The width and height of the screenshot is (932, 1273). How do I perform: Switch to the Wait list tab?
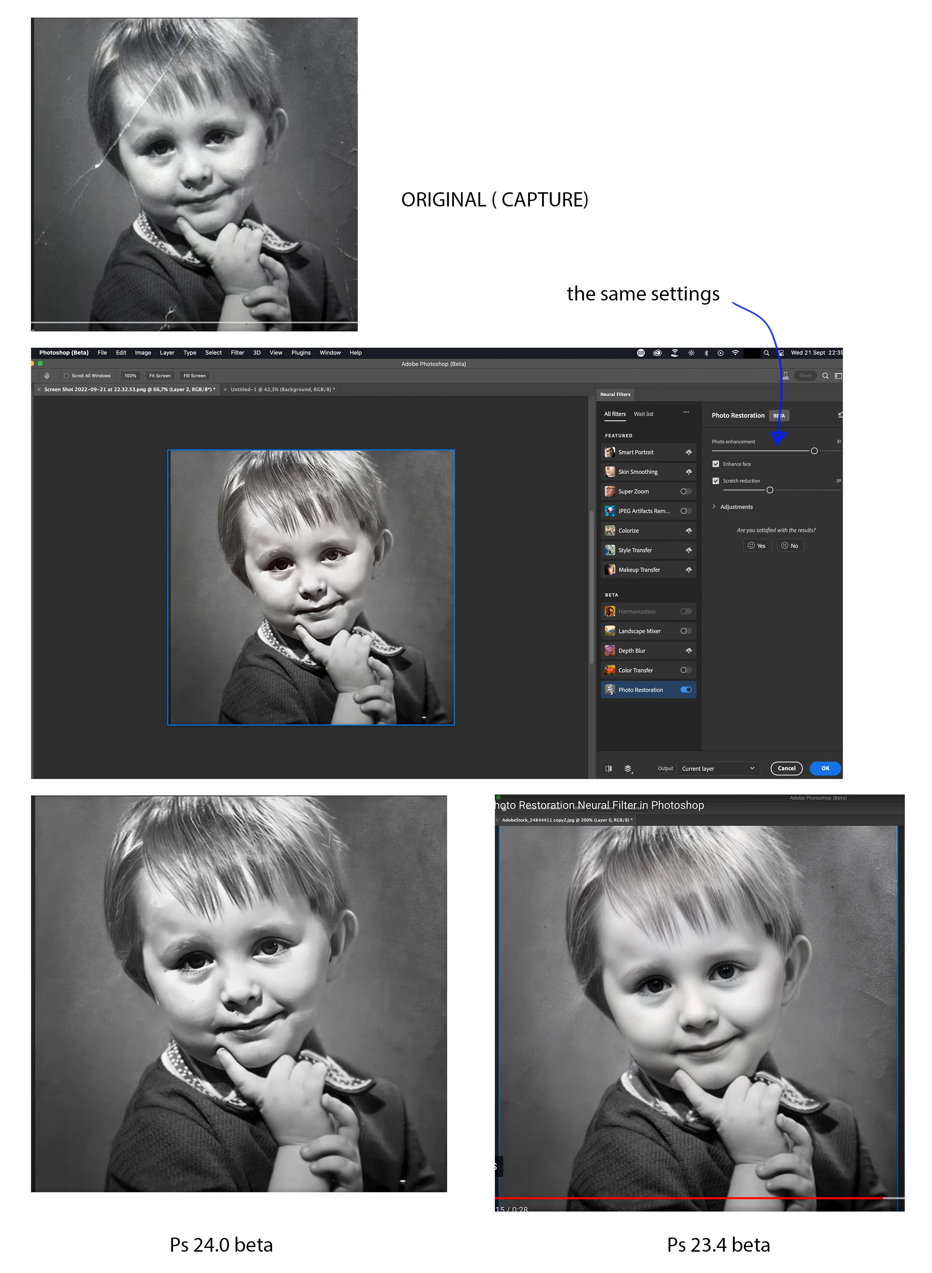click(x=643, y=414)
